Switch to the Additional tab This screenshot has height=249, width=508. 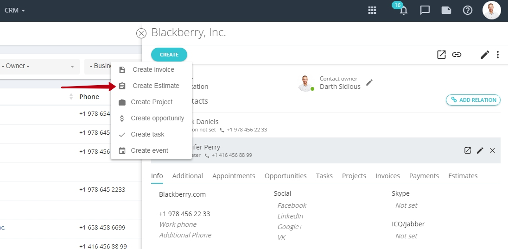tap(188, 176)
